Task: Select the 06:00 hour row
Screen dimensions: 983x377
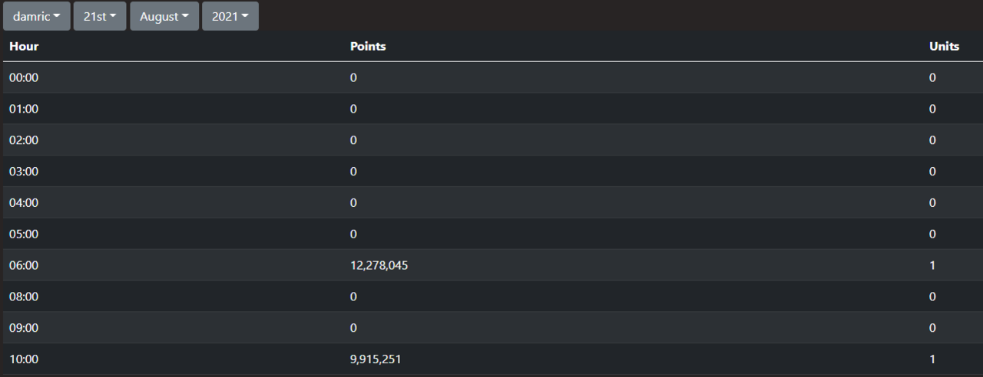Action: [x=24, y=265]
